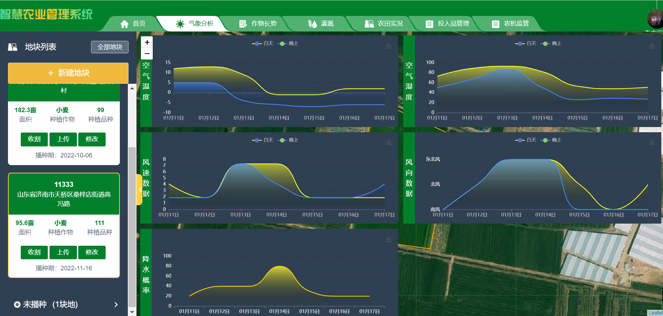This screenshot has width=663, height=316.
Task: Click the clipboard icon beside 农机监管
Action: pos(496,24)
